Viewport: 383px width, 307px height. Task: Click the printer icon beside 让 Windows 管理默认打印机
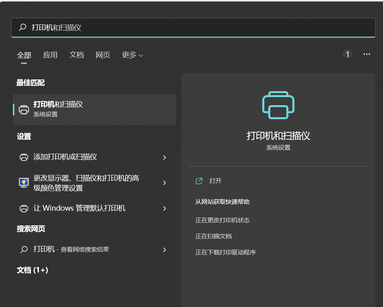click(24, 208)
